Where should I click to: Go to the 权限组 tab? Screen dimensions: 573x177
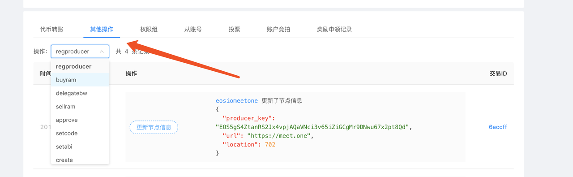click(149, 29)
